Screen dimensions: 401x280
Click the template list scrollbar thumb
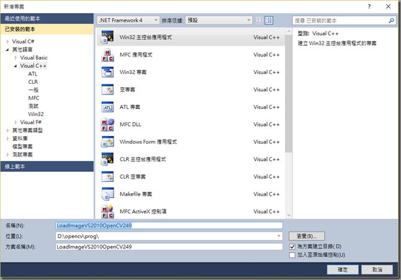[x=289, y=94]
